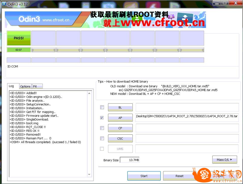Select log line 'SetupConnection..'

click(x=30, y=104)
